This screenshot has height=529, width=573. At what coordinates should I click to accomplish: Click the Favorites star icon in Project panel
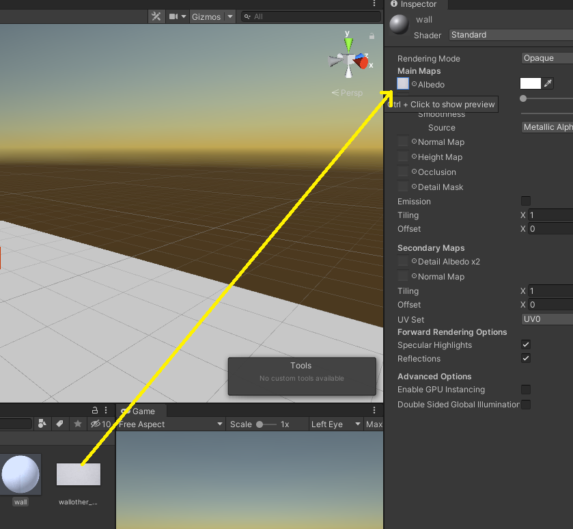point(78,424)
